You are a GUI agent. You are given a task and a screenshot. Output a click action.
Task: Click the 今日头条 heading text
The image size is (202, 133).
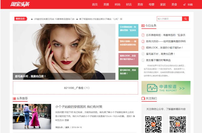point(151,26)
